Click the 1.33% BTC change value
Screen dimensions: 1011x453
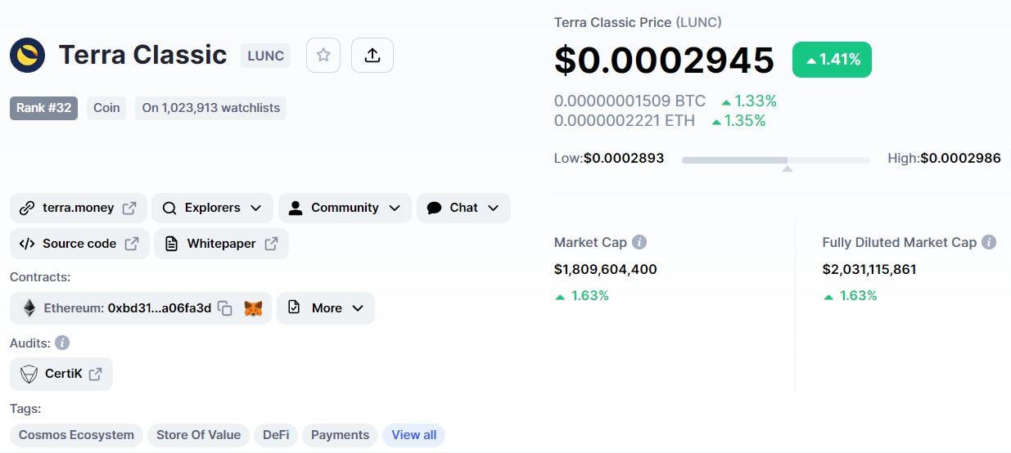749,101
